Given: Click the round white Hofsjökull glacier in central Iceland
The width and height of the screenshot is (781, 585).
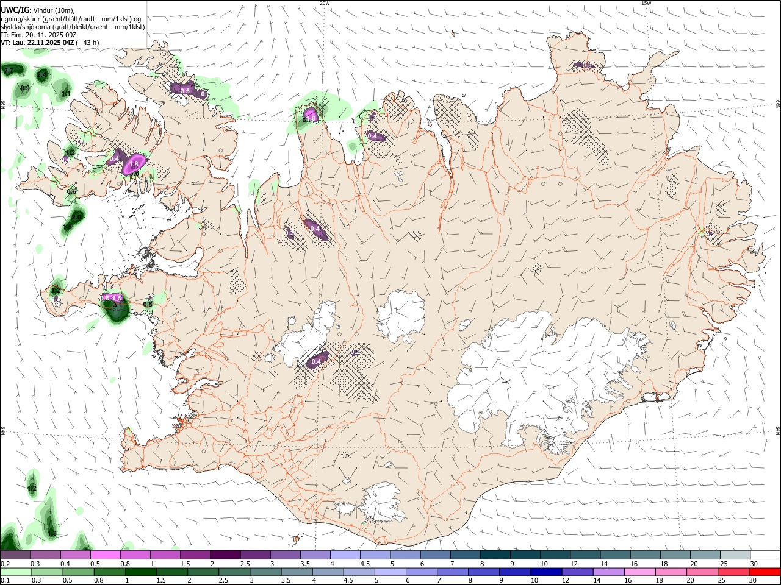Looking at the screenshot, I should [x=400, y=315].
